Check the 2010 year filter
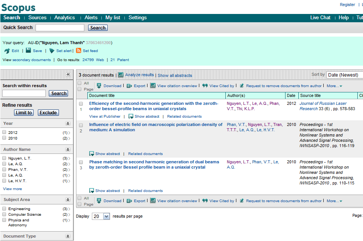363x241 pixels. (4, 138)
